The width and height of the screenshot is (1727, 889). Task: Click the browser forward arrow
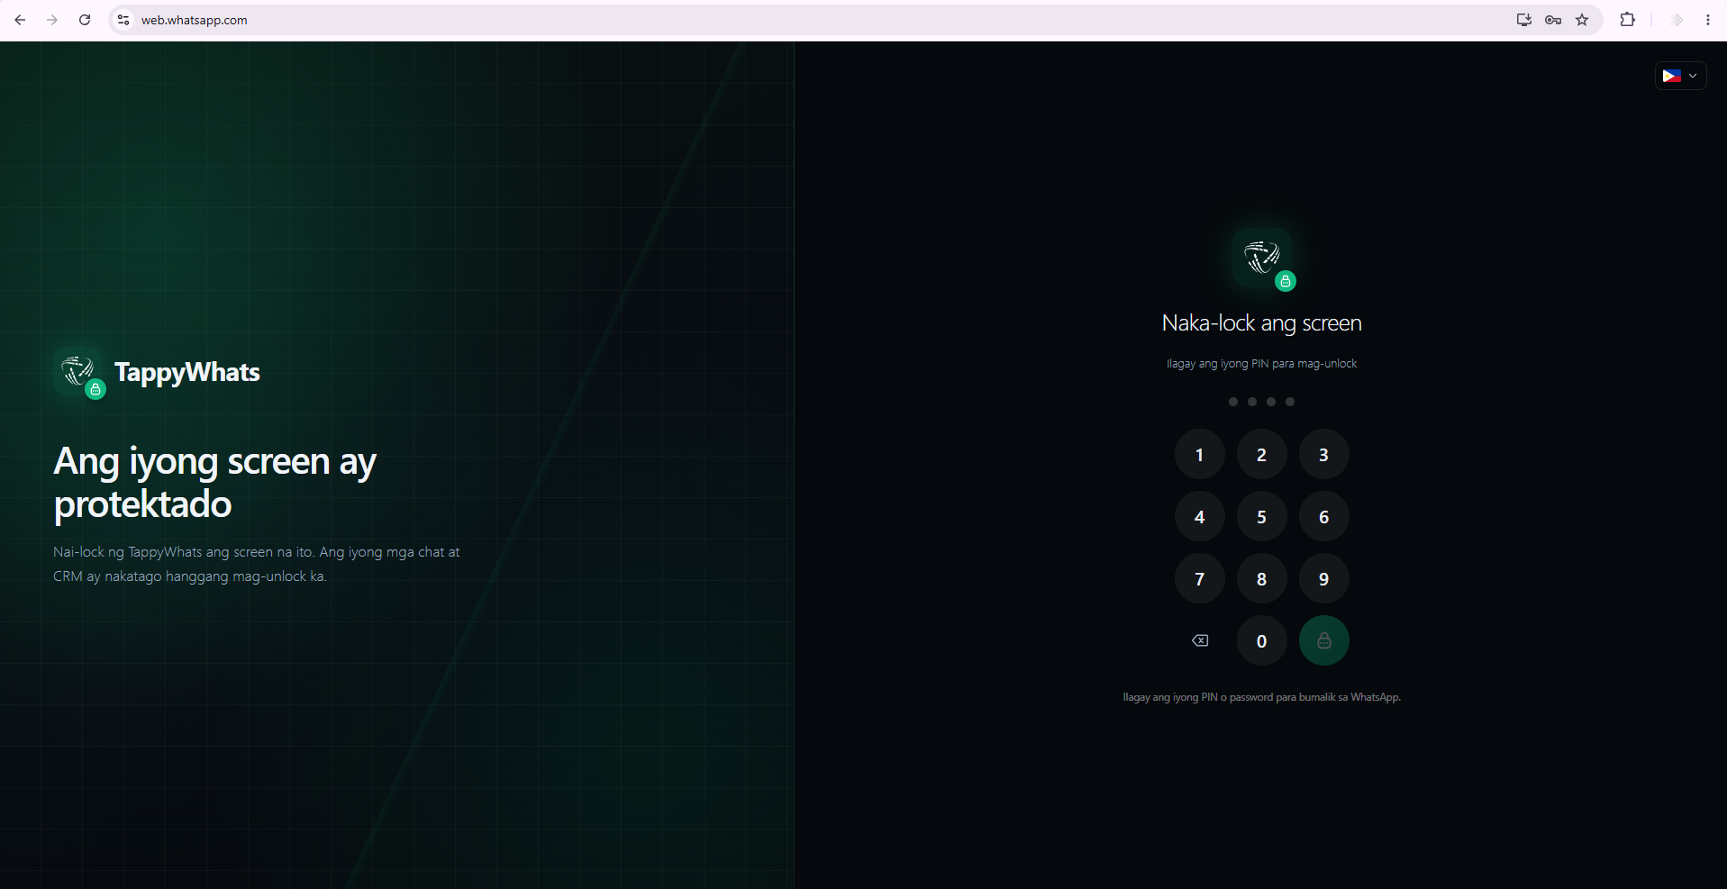(x=52, y=20)
